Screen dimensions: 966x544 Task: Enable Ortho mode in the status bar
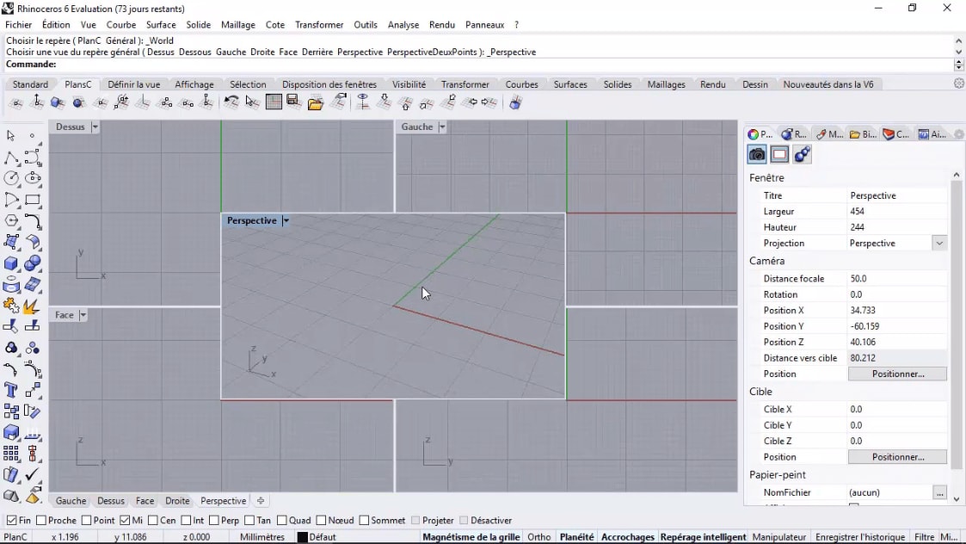click(538, 536)
